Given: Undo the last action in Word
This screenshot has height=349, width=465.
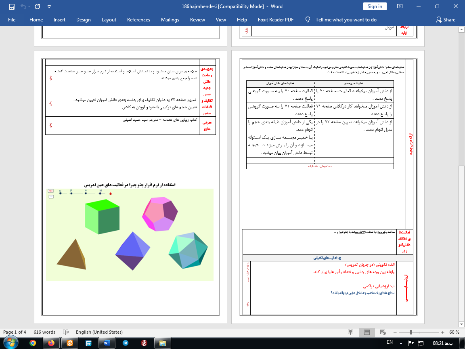Looking at the screenshot, I should (23, 6).
